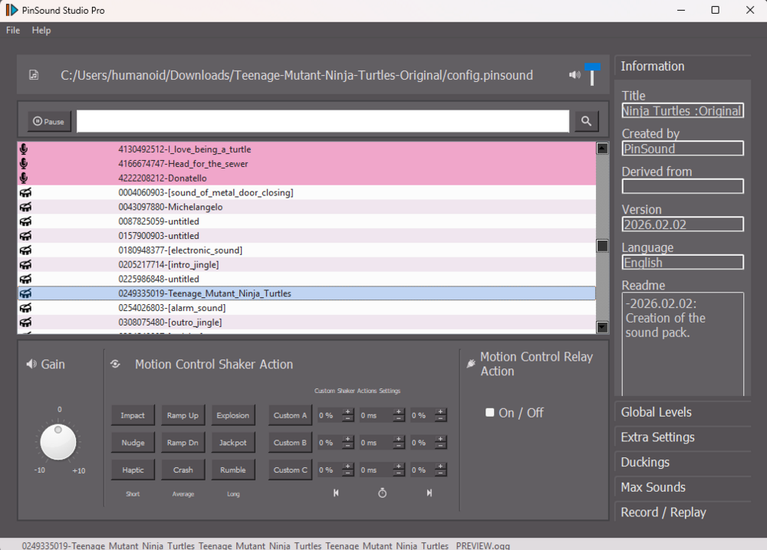Screen dimensions: 767x550
Task: Click piano icon beside 0087825059-untitled
Action: pos(25,221)
